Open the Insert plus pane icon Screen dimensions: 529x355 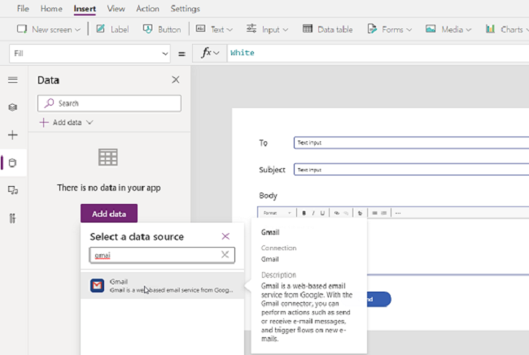coord(13,135)
